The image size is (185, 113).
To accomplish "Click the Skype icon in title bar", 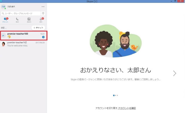I will pyautogui.click(x=1, y=1).
